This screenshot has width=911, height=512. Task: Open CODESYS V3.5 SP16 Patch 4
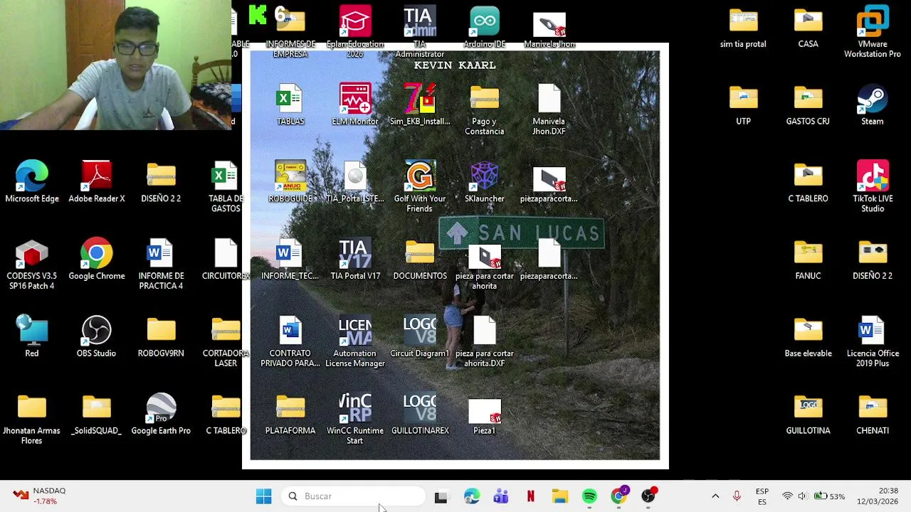[x=32, y=265]
